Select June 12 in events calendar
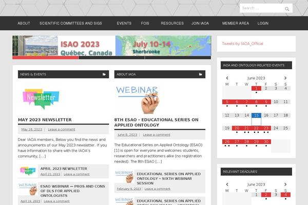Image resolution: width=308 pixels, height=205 pixels. coord(227,115)
